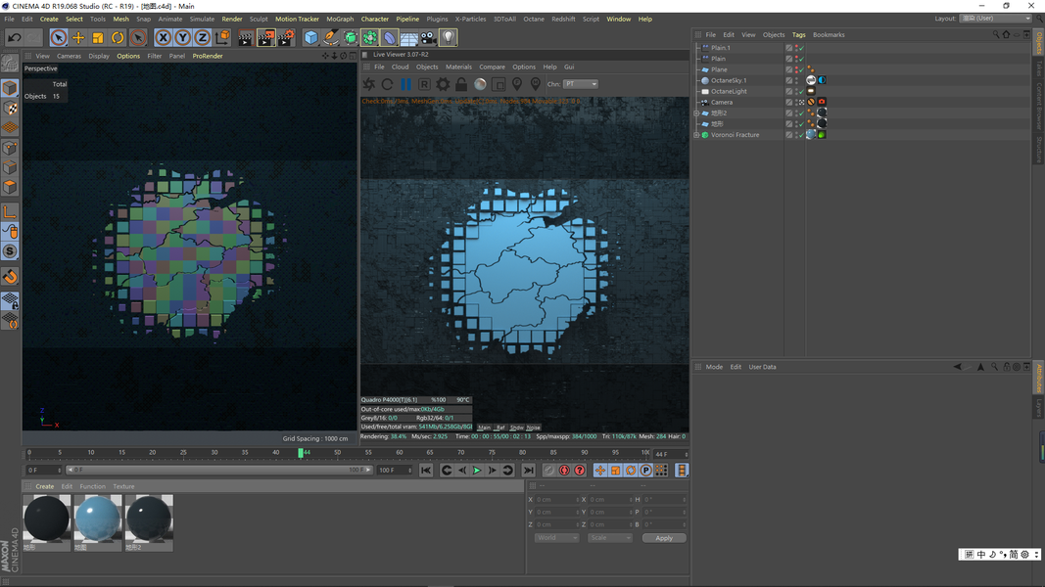The image size is (1045, 587).
Task: Open viewport ProRender menu
Action: (208, 56)
